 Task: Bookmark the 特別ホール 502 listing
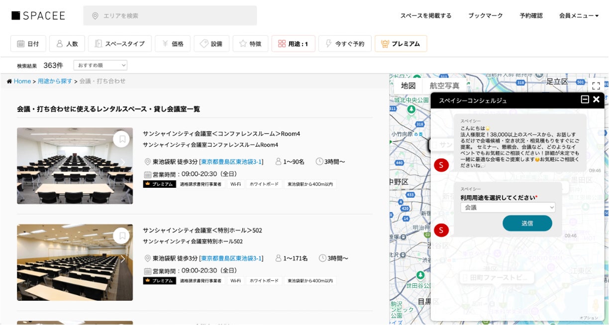(121, 236)
